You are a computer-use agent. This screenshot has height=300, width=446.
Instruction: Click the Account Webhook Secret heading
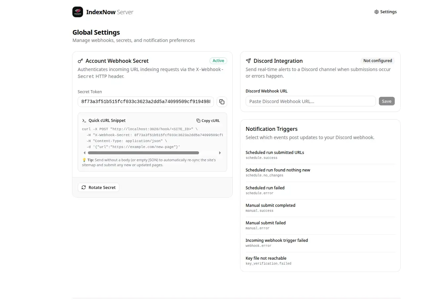pyautogui.click(x=117, y=61)
